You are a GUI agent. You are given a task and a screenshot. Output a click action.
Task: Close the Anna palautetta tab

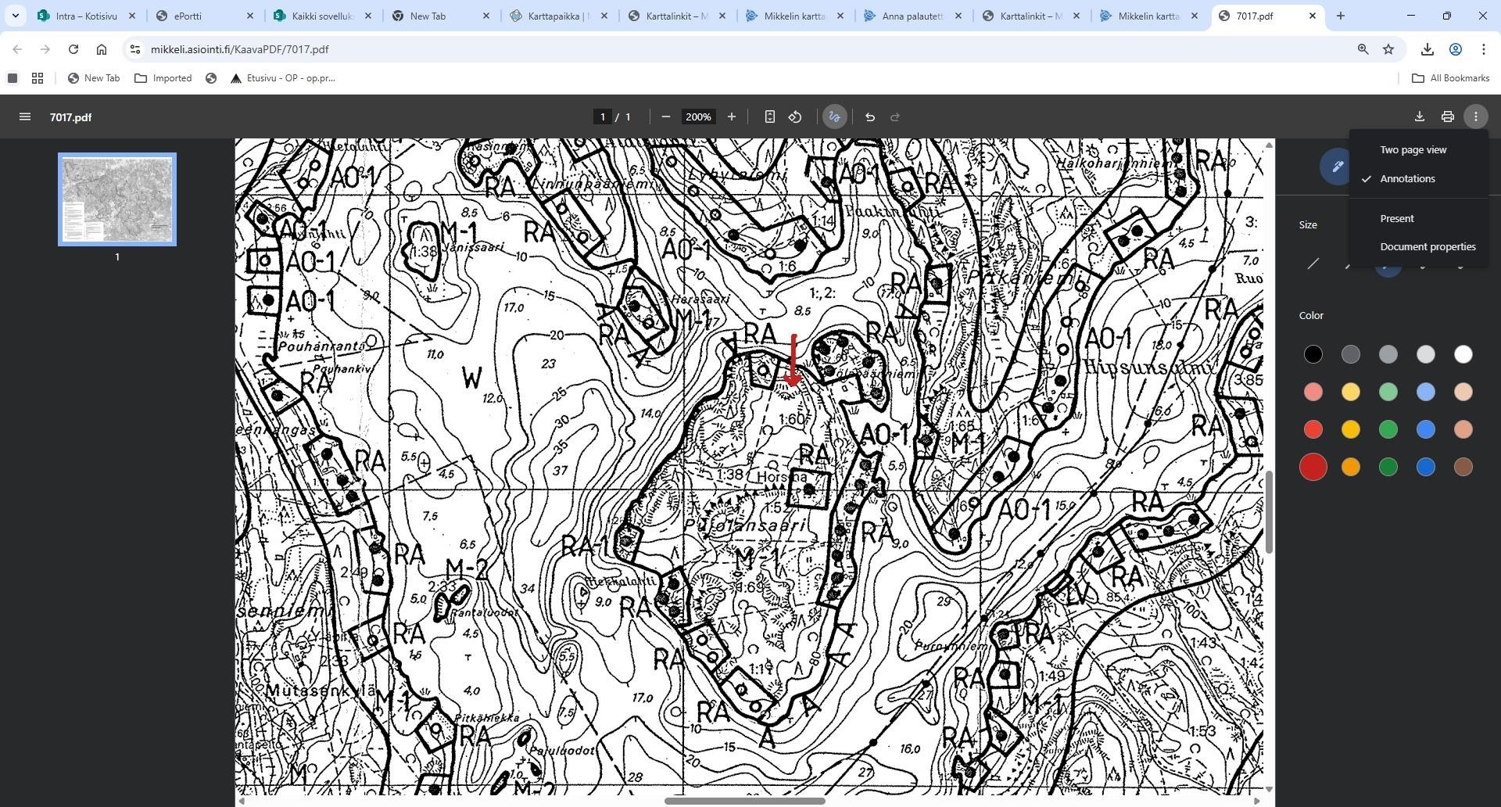(x=958, y=16)
